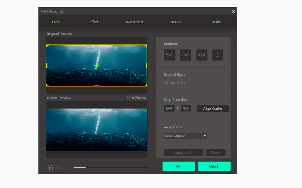Rotate video 90 degrees clockwise
Image resolution: width=302 pixels, height=188 pixels.
coord(186,55)
